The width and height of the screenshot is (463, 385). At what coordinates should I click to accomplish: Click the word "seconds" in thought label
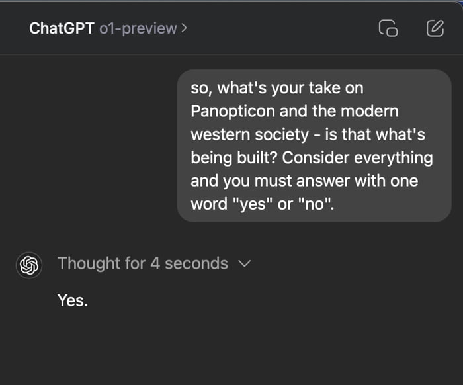[196, 263]
